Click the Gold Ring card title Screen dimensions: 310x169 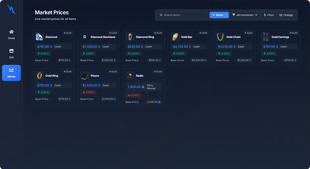click(x=52, y=76)
